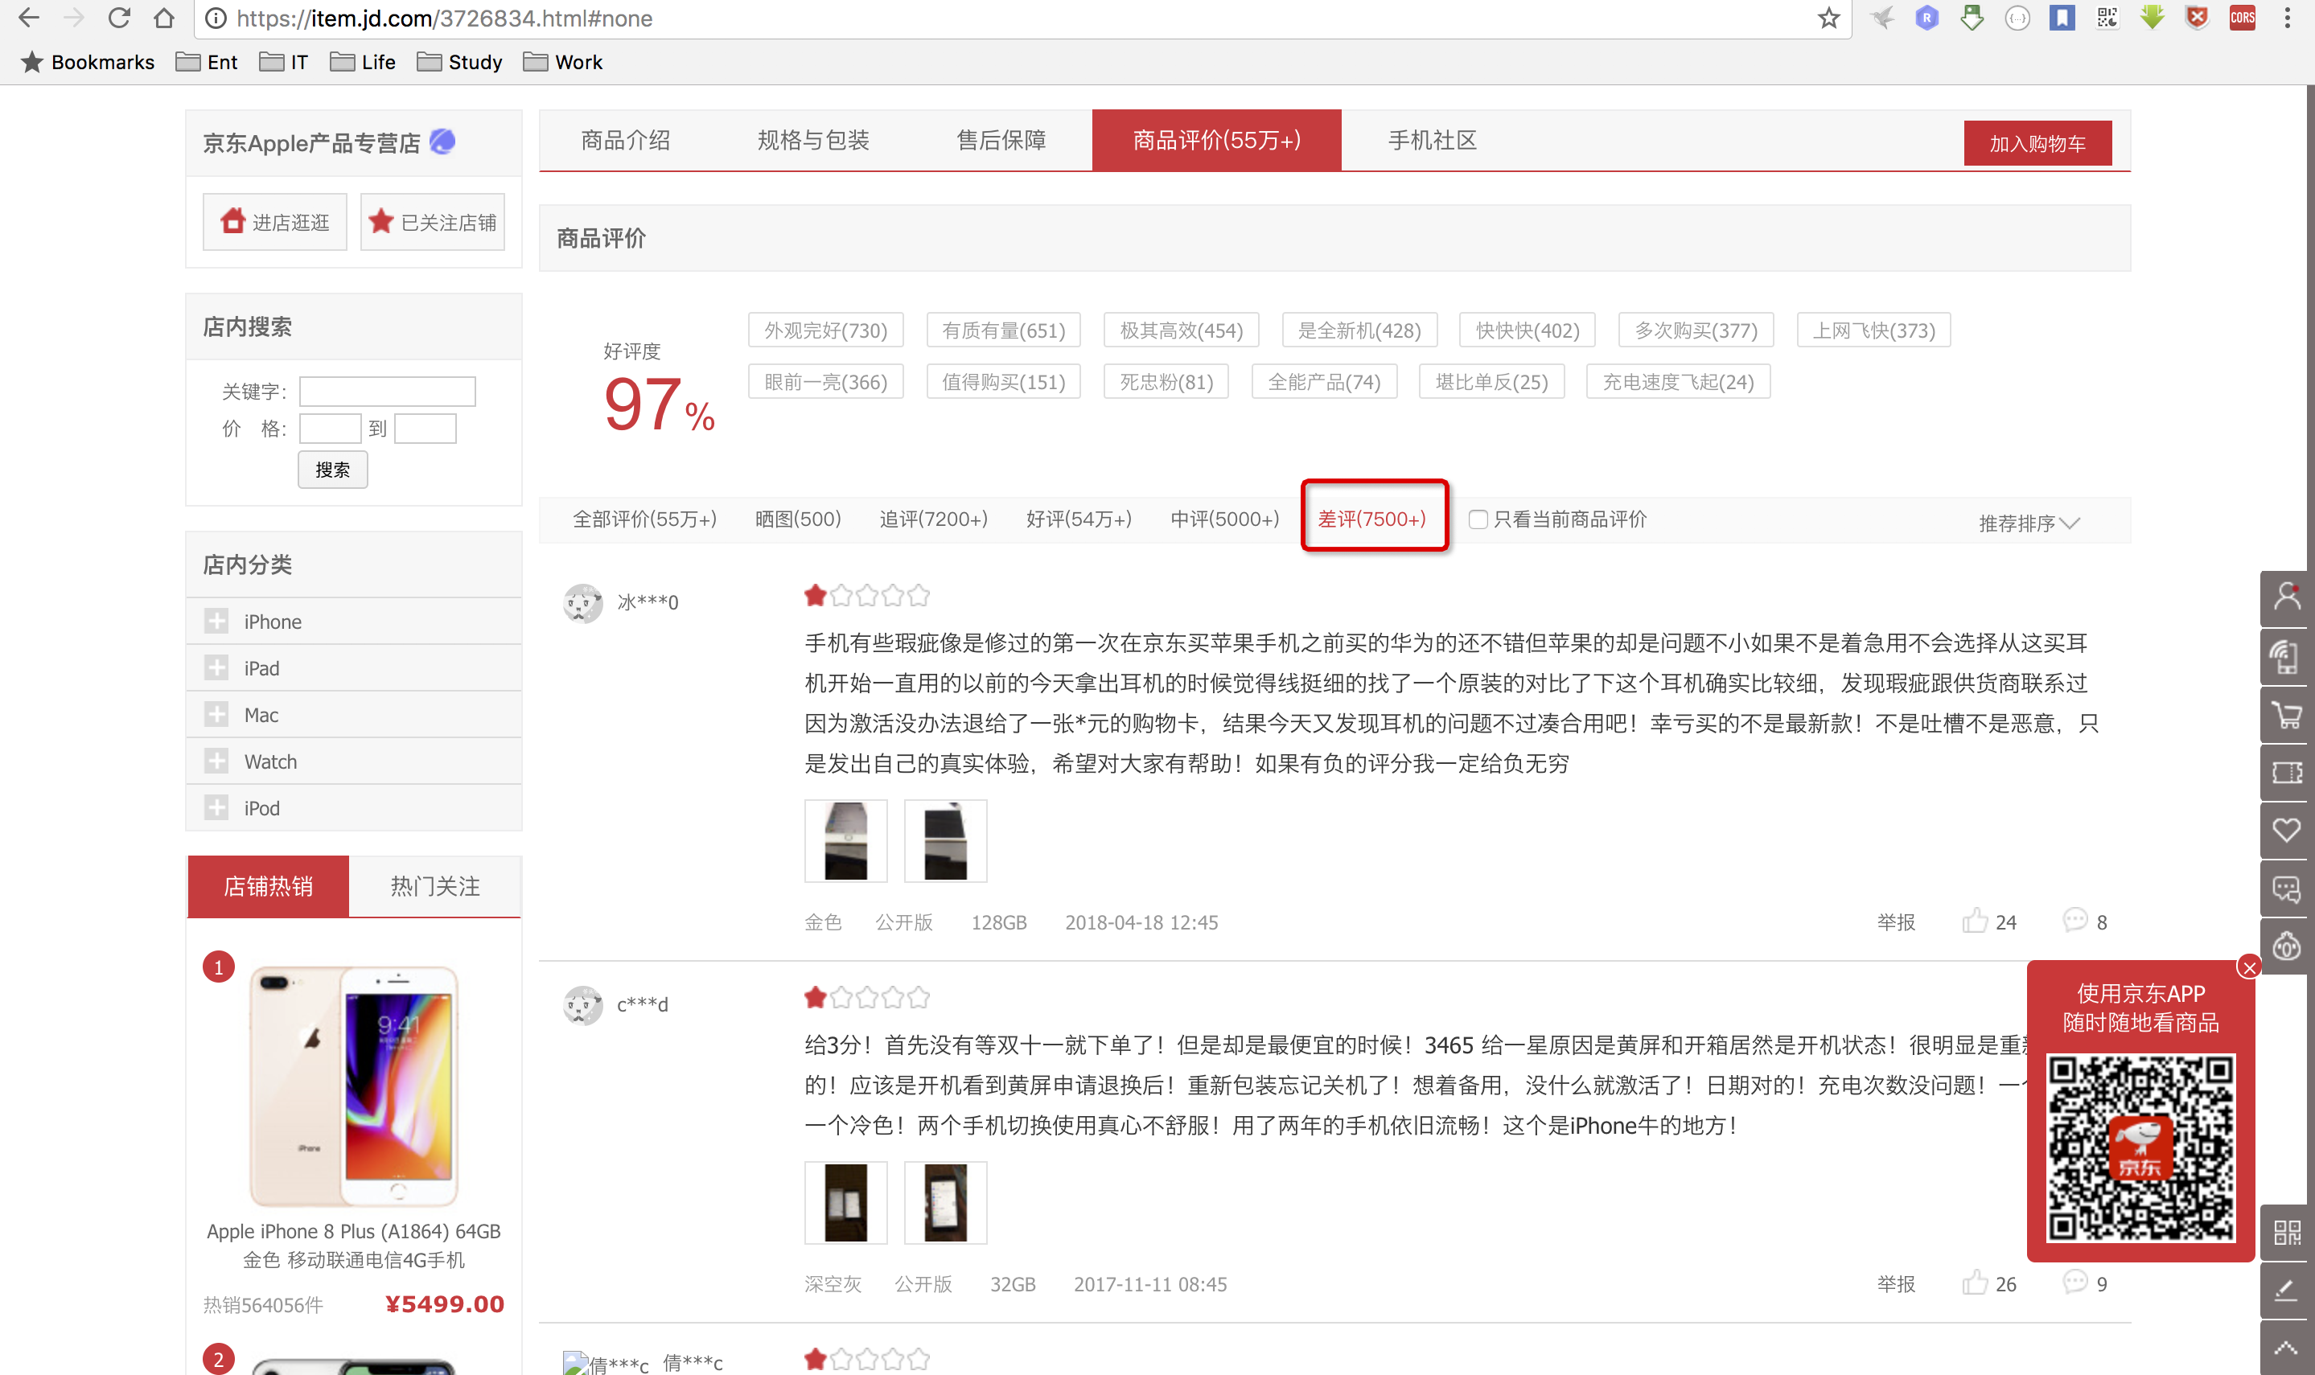Open second photo in c***d's review
Screen dimensions: 2315x1375
945,1203
